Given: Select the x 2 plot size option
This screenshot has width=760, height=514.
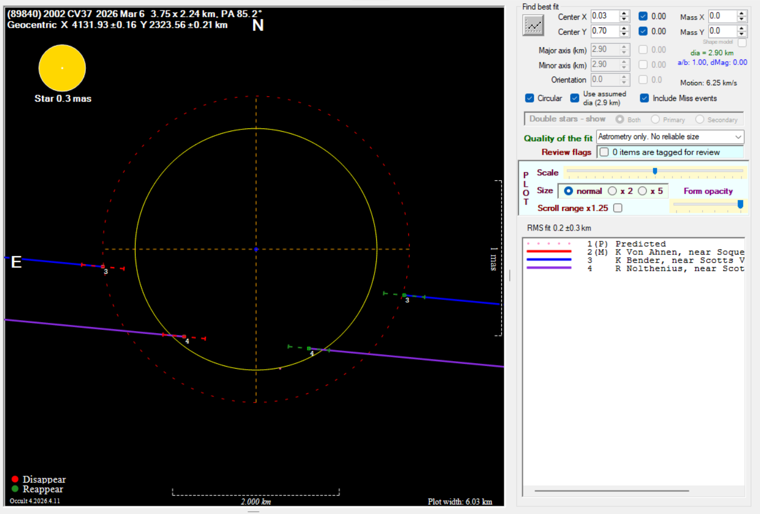Looking at the screenshot, I should coord(612,191).
